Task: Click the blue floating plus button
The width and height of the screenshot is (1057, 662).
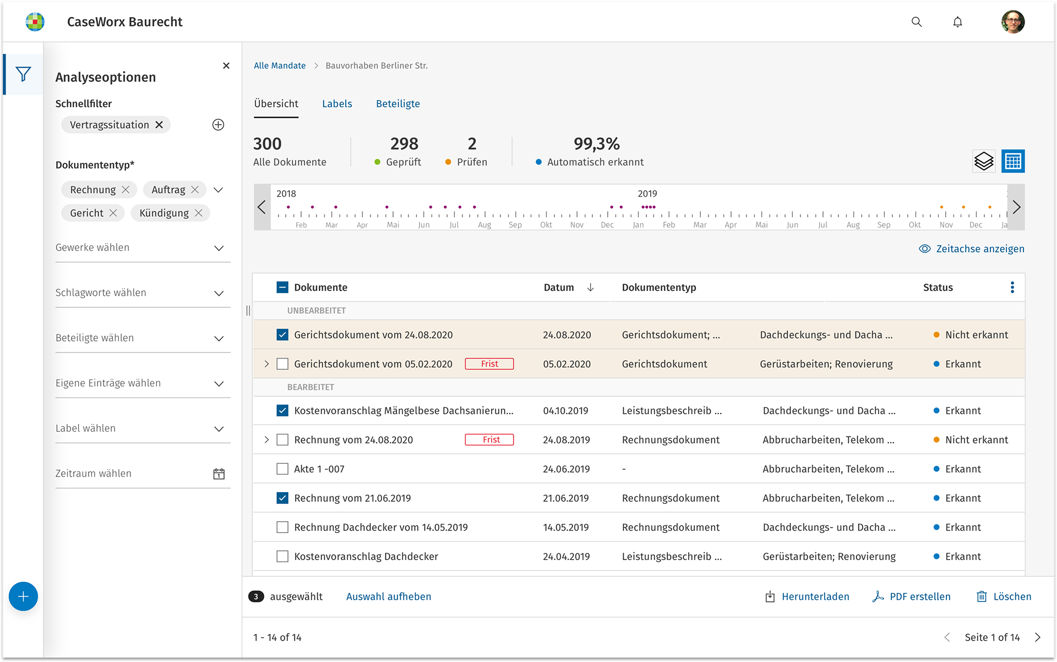Action: click(23, 597)
